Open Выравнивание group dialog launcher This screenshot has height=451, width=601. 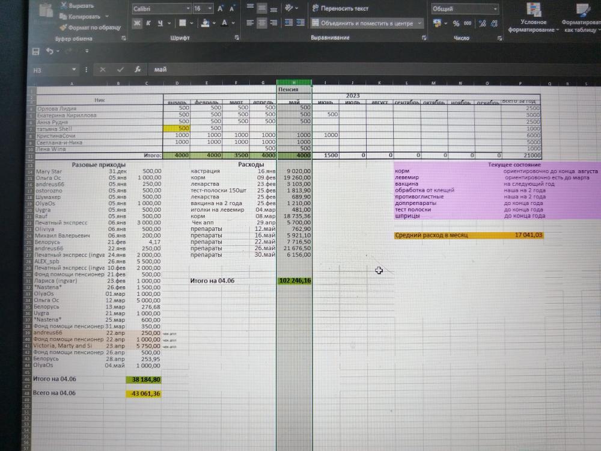click(424, 37)
